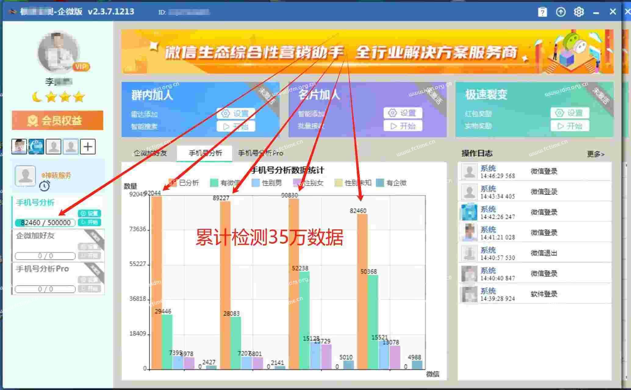This screenshot has height=390, width=631.
Task: Click 开始 in 极速裂变 card
Action: [570, 126]
